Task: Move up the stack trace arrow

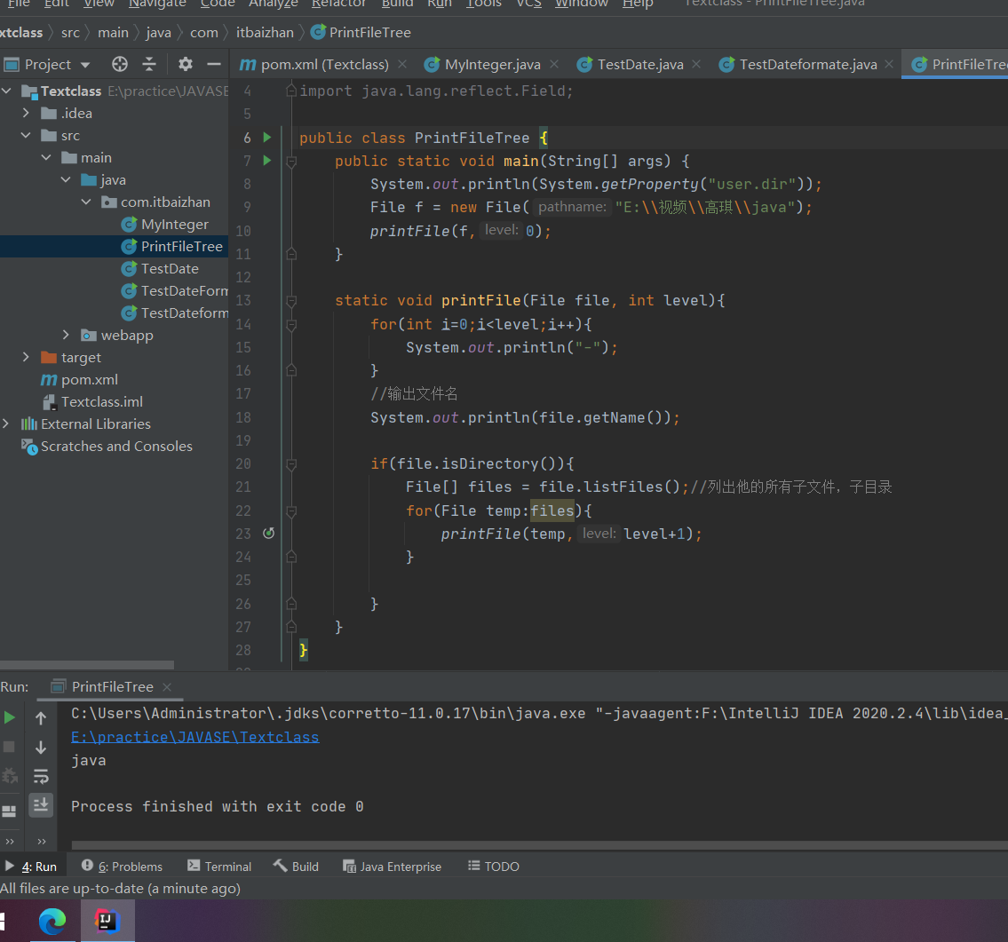Action: point(41,717)
